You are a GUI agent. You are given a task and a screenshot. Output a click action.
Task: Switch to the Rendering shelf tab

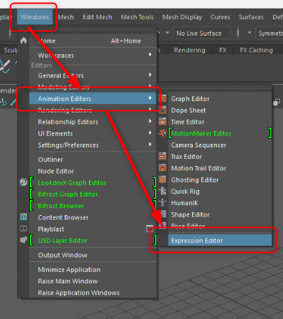click(x=189, y=50)
